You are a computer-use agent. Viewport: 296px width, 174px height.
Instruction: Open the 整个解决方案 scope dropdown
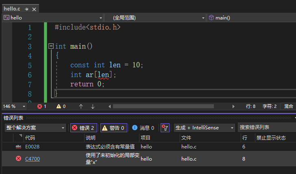pyautogui.click(x=35, y=128)
